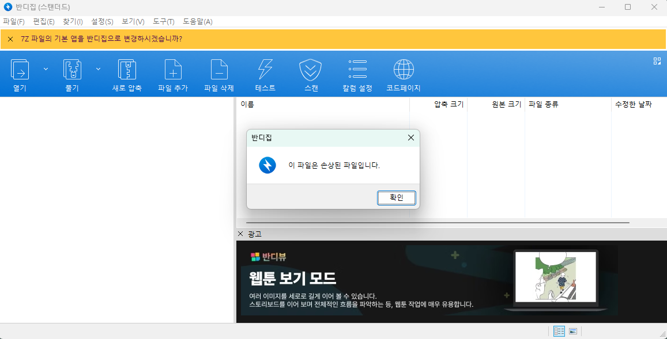Expand the 풀기 dropdown arrow
This screenshot has width=667, height=339.
click(98, 69)
